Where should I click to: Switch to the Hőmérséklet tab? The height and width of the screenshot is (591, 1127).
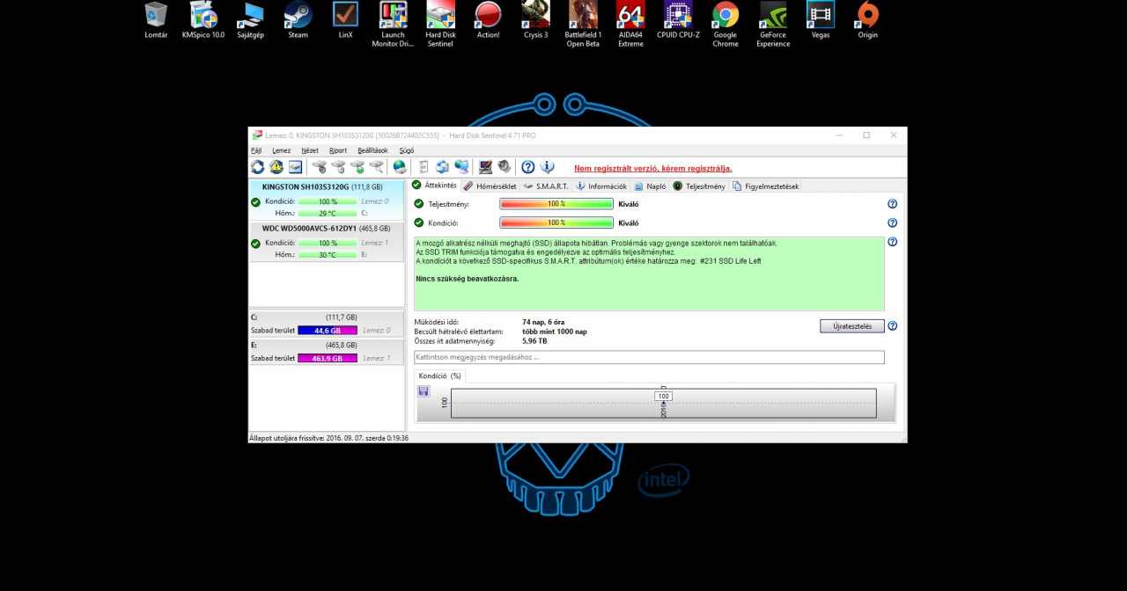click(x=490, y=186)
